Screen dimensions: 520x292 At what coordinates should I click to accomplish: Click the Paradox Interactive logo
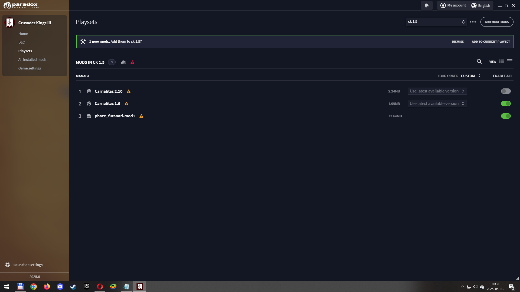[x=21, y=5]
